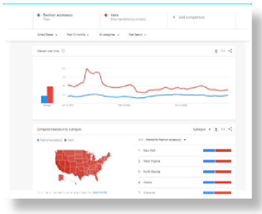This screenshot has width=262, height=214.
Task: Open Interest over time help icon
Action: pyautogui.click(x=63, y=51)
